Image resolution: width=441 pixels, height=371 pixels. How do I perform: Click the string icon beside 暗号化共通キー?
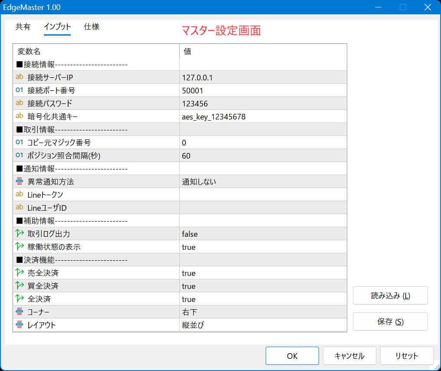[20, 116]
